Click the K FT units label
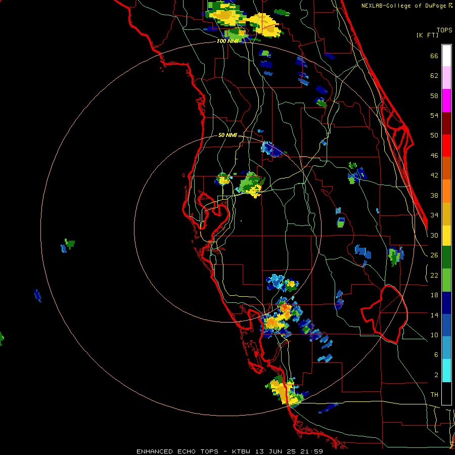The image size is (455, 455). tap(428, 35)
